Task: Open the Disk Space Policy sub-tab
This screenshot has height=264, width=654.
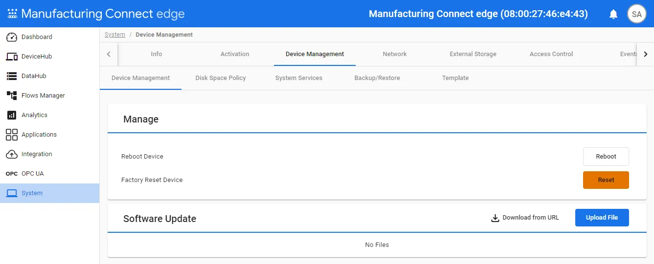Action: pos(221,78)
